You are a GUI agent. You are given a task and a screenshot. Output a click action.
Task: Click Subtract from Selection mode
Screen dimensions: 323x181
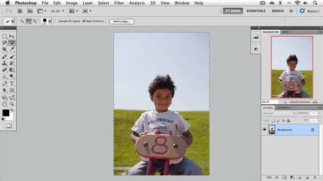[x=35, y=21]
